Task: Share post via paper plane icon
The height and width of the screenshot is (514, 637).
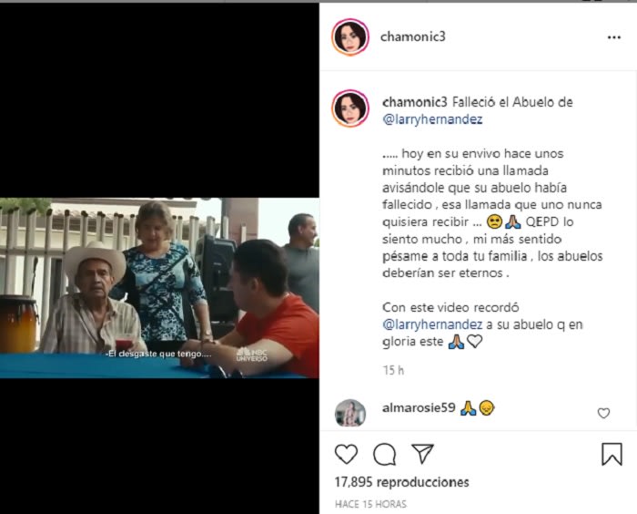Action: pyautogui.click(x=422, y=453)
